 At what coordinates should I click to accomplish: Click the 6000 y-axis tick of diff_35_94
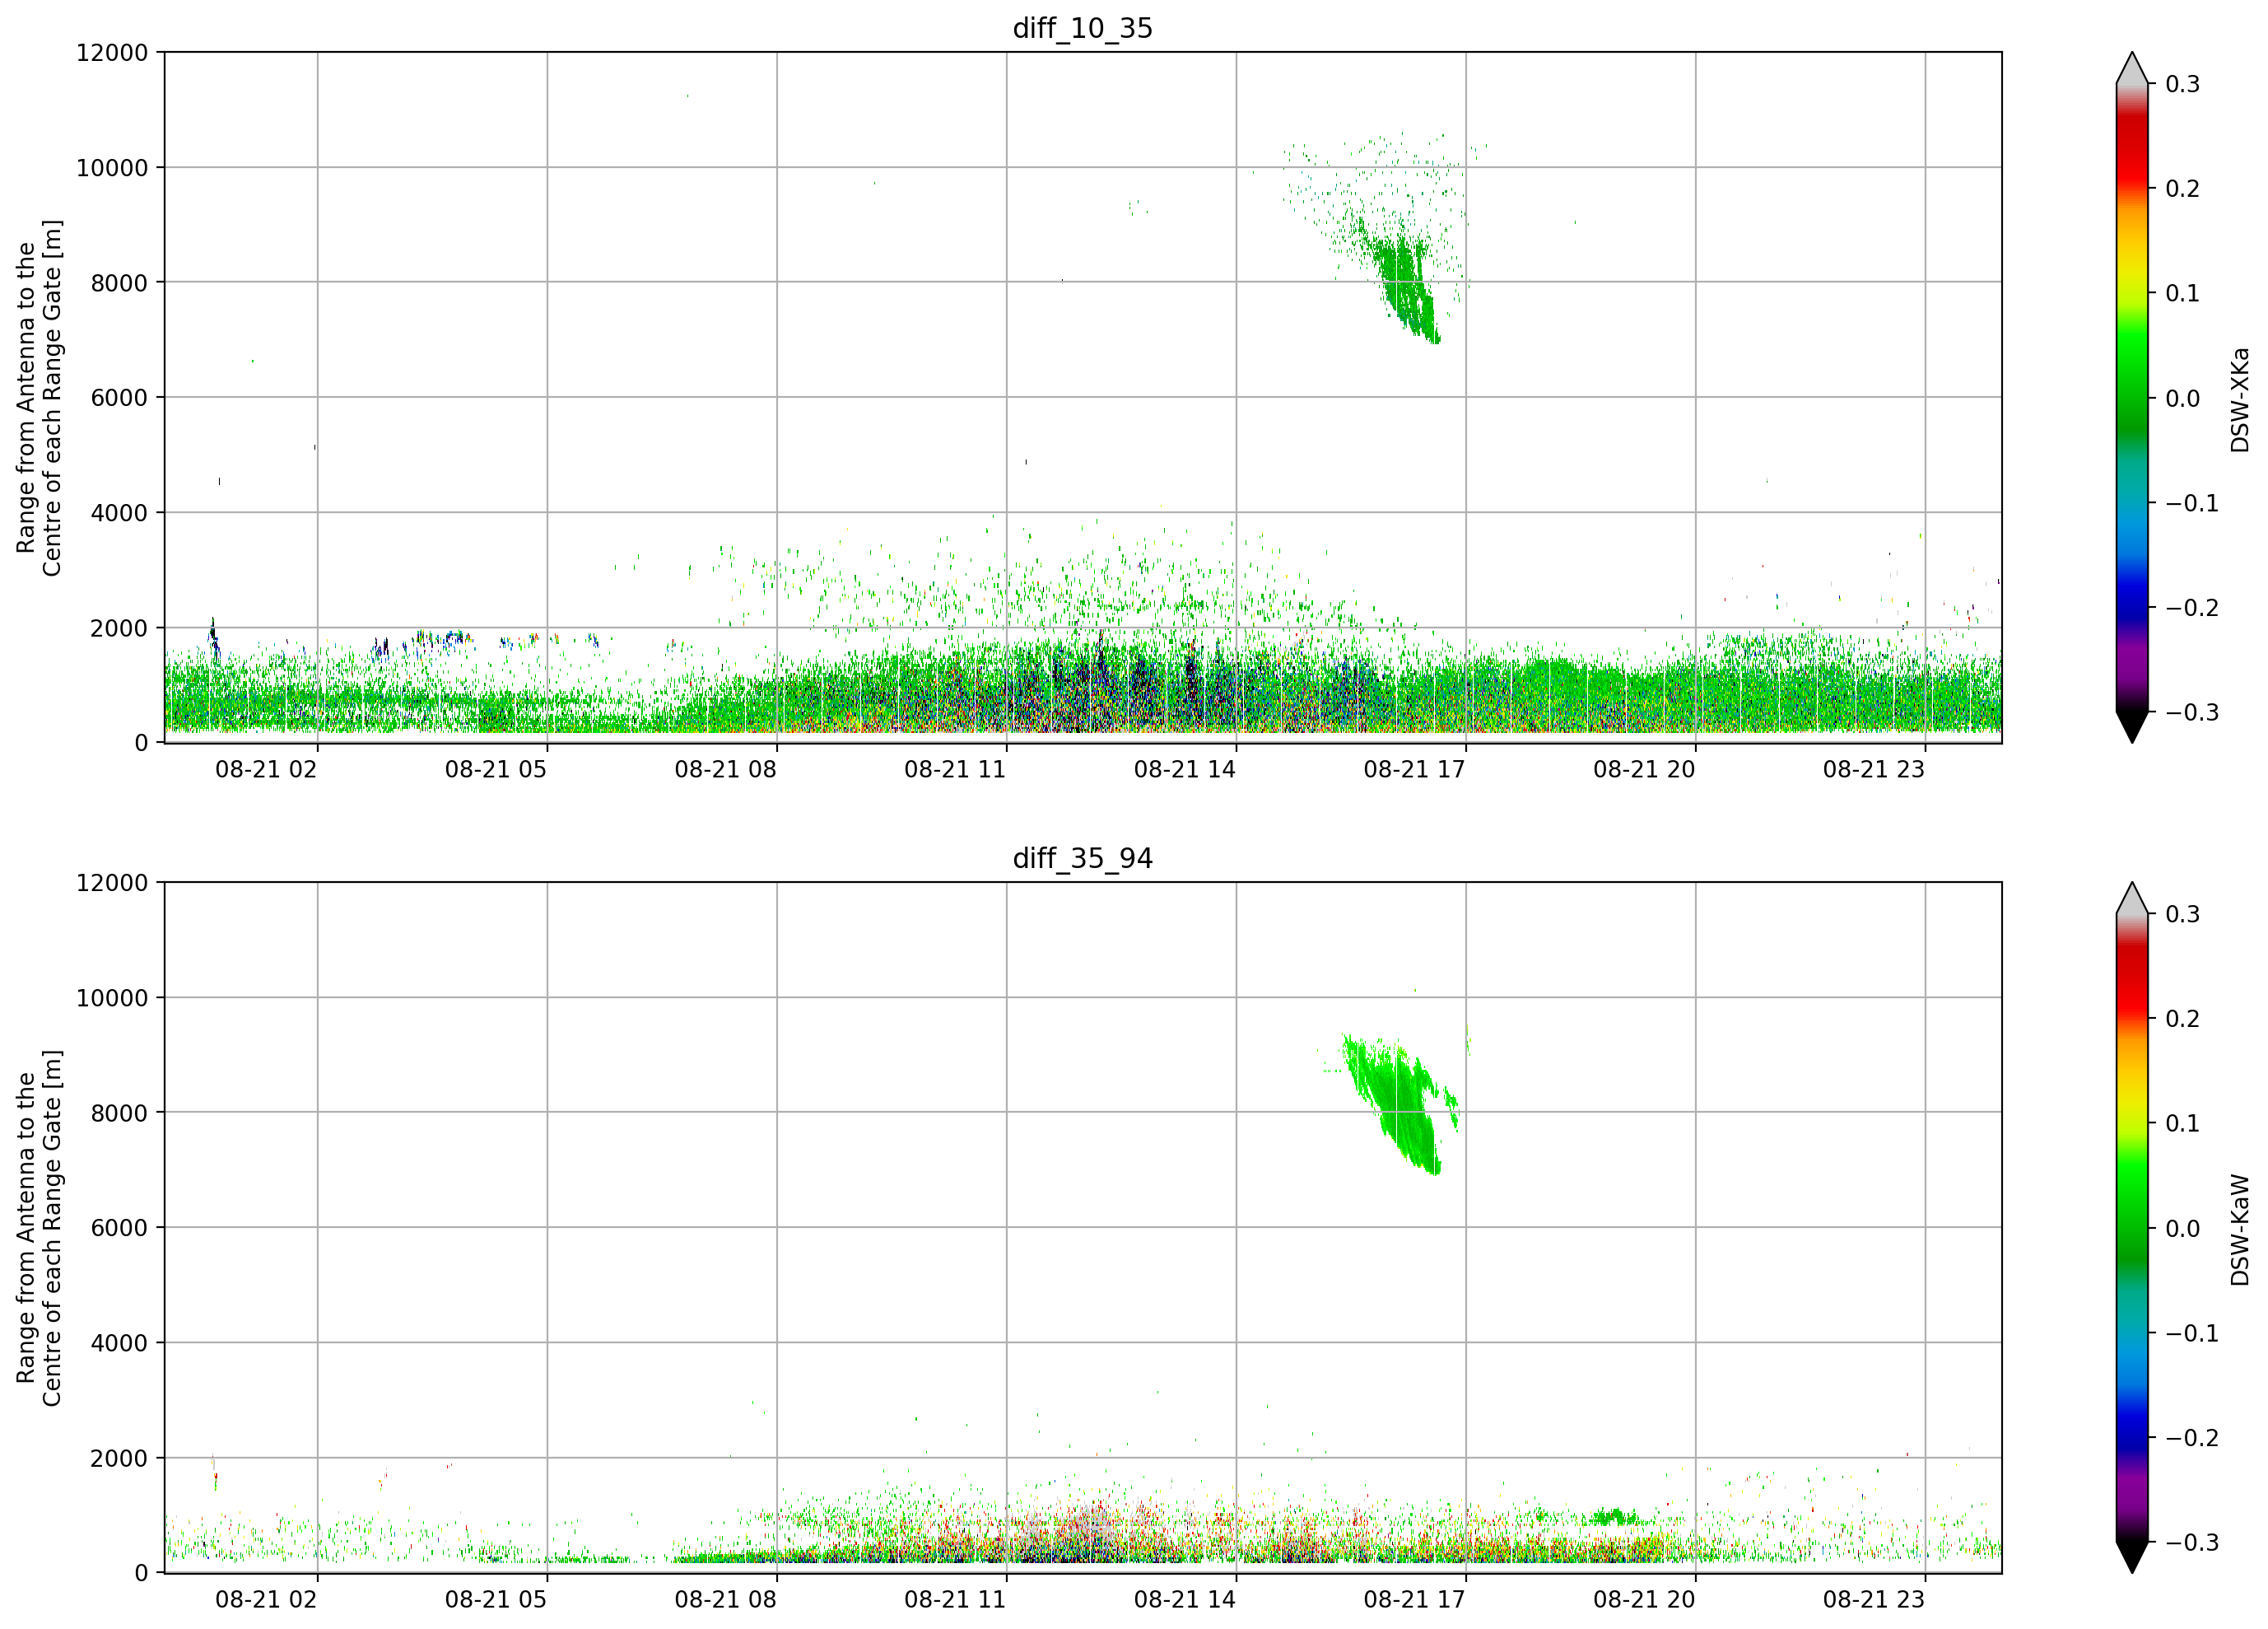point(119,1229)
